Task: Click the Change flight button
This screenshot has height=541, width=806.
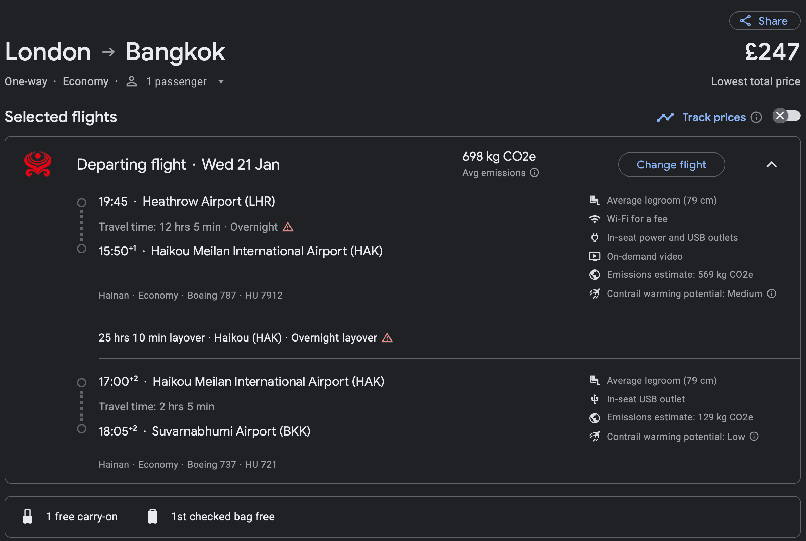Action: [671, 165]
